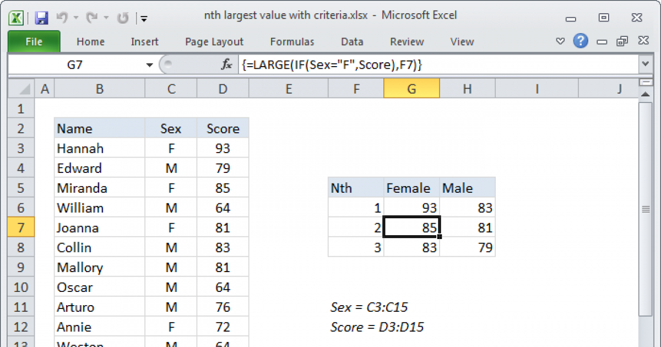Image resolution: width=661 pixels, height=347 pixels.
Task: Select row 7 header
Action: point(21,228)
